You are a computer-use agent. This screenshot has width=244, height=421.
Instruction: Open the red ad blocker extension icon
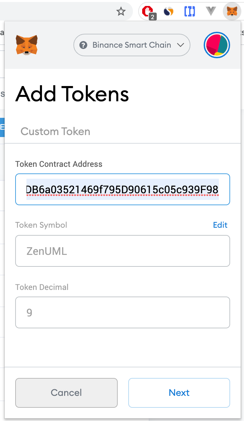(x=147, y=12)
